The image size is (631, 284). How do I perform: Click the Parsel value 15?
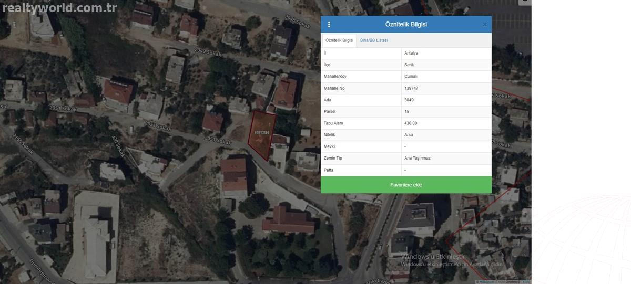pos(446,111)
